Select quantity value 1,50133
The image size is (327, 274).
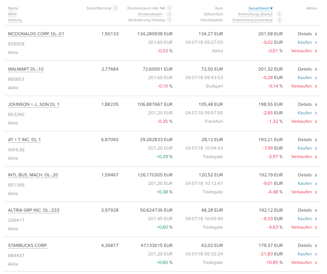point(110,34)
